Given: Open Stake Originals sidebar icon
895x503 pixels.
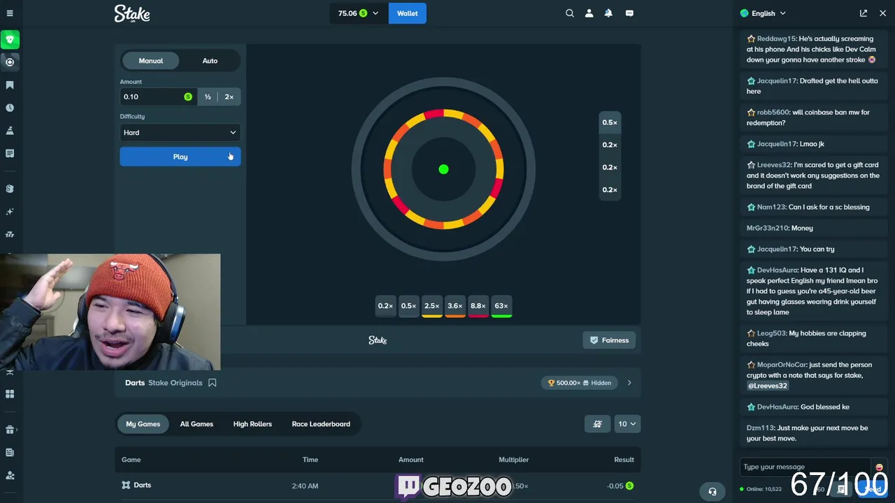Looking at the screenshot, I should 10,189.
